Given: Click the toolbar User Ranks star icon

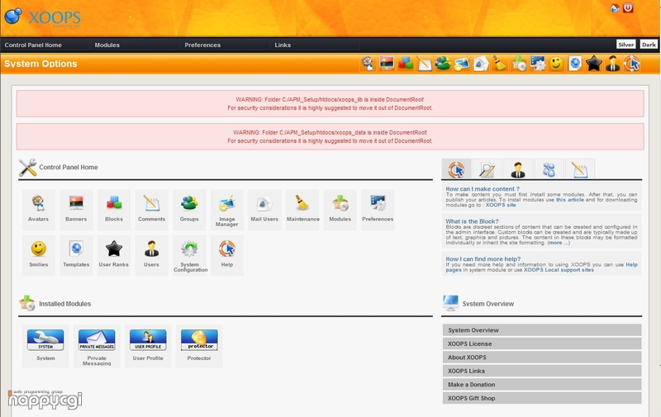Looking at the screenshot, I should (594, 64).
